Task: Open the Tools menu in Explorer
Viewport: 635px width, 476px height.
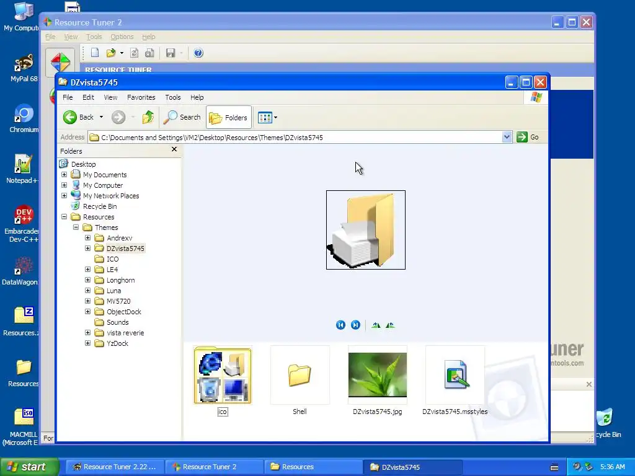Action: click(173, 97)
